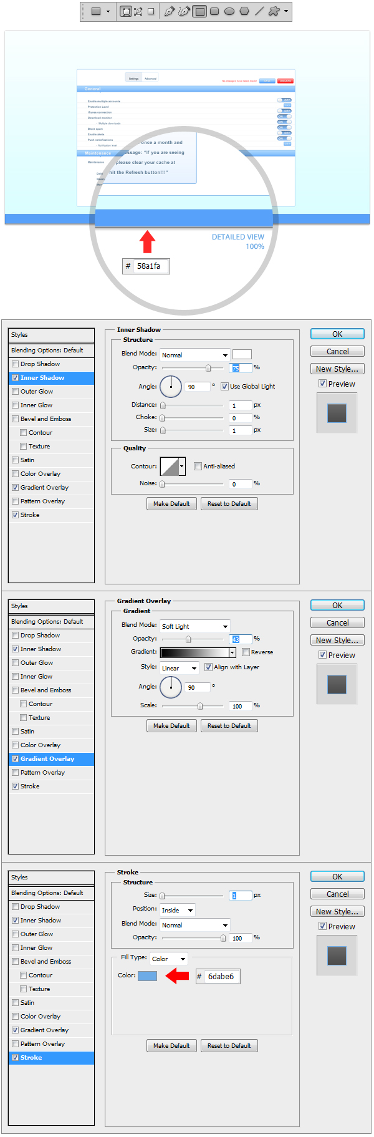Click Reset to Default in Inner Shadow dialog
This screenshot has width=374, height=1137.
(x=229, y=504)
